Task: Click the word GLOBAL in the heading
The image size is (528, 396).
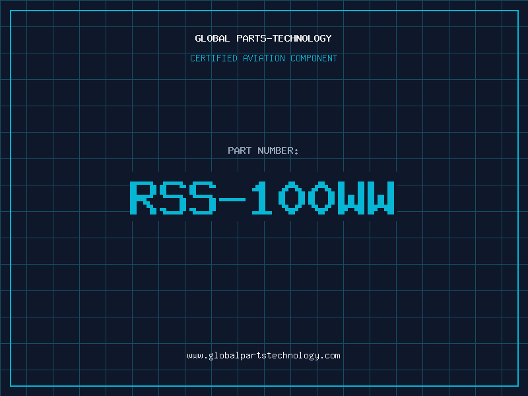Action: tap(213, 38)
